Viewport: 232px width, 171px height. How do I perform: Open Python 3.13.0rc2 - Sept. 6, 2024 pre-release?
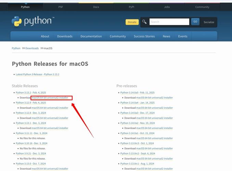coord(138,154)
